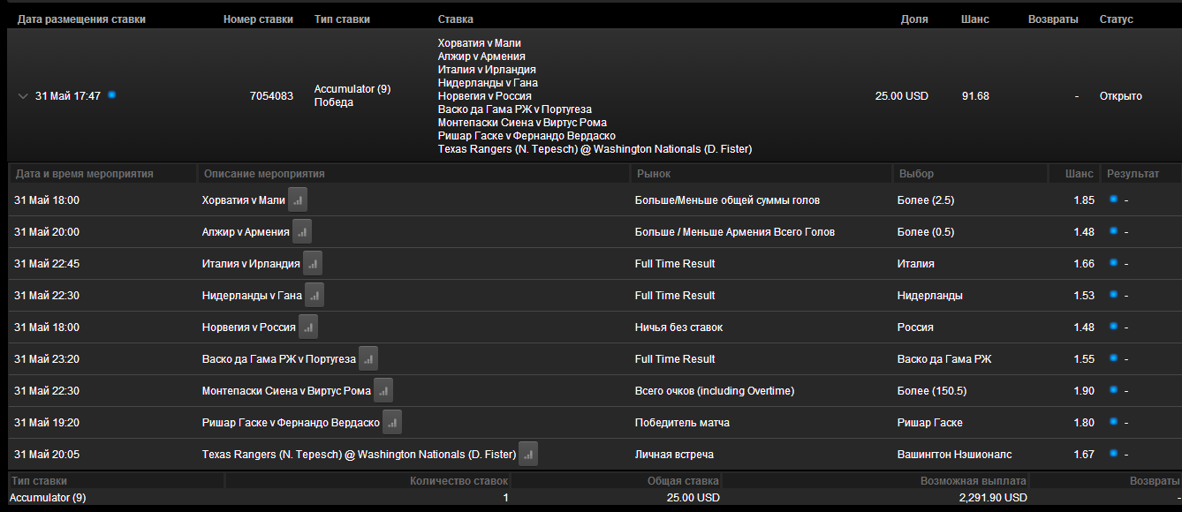Click result indicator dot for Васко да Гама row

pos(1114,358)
